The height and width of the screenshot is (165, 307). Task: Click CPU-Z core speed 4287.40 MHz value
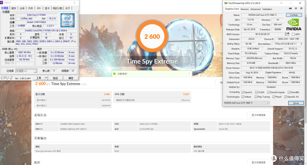24,52
